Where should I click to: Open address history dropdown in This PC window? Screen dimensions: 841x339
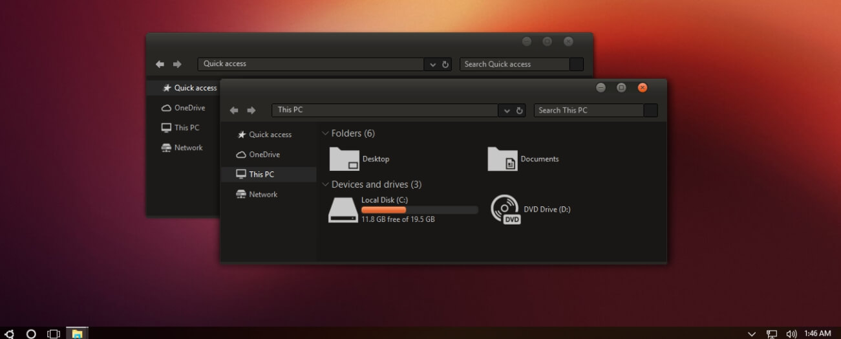click(507, 111)
